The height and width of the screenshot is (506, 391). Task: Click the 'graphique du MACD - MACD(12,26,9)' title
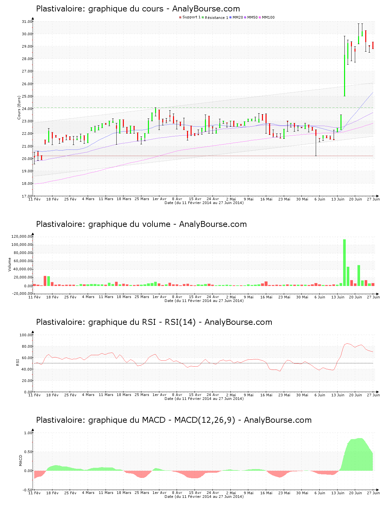174,420
